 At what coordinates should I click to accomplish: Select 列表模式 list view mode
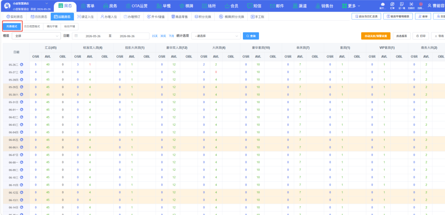(x=12, y=26)
